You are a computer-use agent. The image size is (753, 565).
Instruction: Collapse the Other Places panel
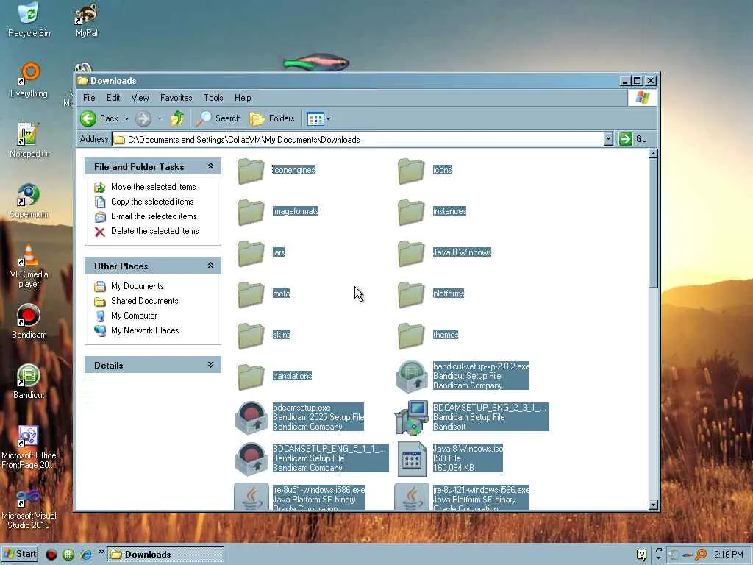210,266
